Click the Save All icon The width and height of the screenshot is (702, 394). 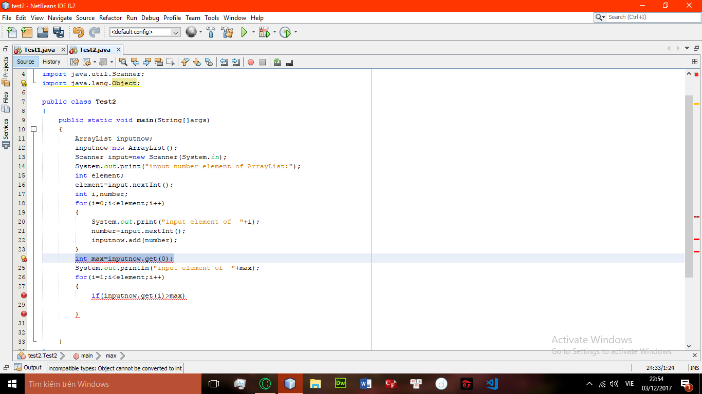pos(59,32)
